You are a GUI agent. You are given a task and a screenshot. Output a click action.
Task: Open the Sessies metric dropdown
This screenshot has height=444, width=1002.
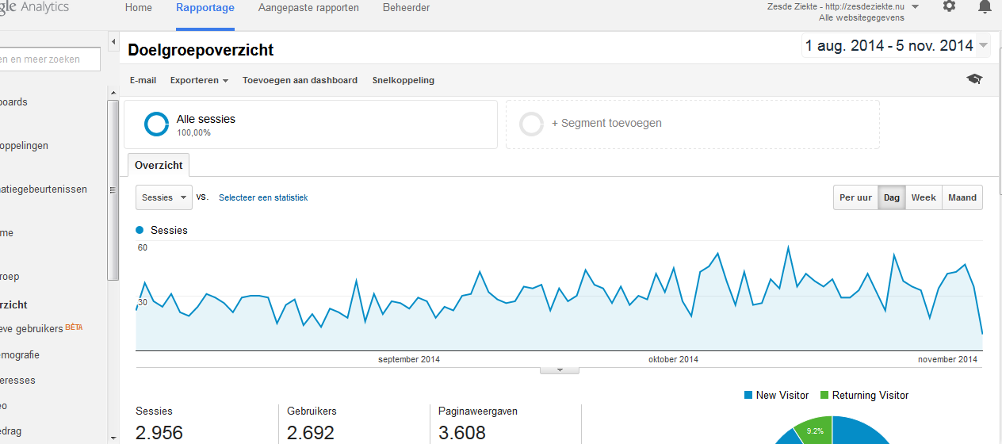[164, 197]
